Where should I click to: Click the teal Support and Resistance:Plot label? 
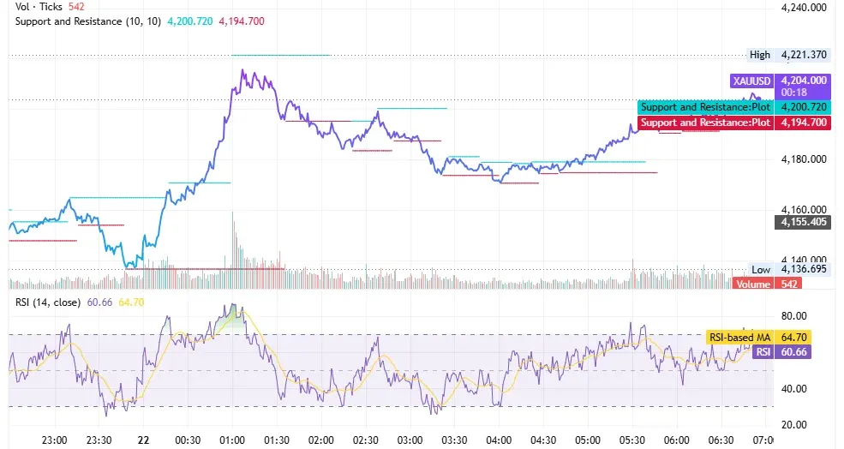point(705,107)
